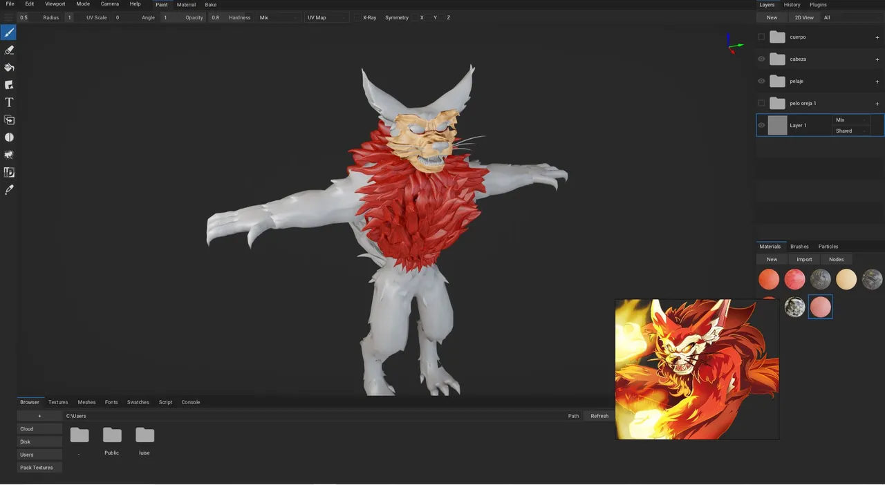Click the cabeza folder icon
The image size is (885, 485).
[x=777, y=59]
